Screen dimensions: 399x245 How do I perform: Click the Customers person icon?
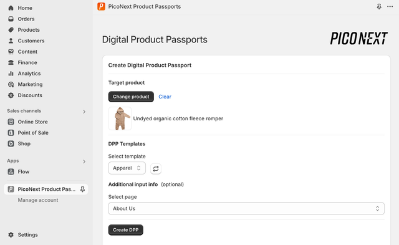coord(11,41)
